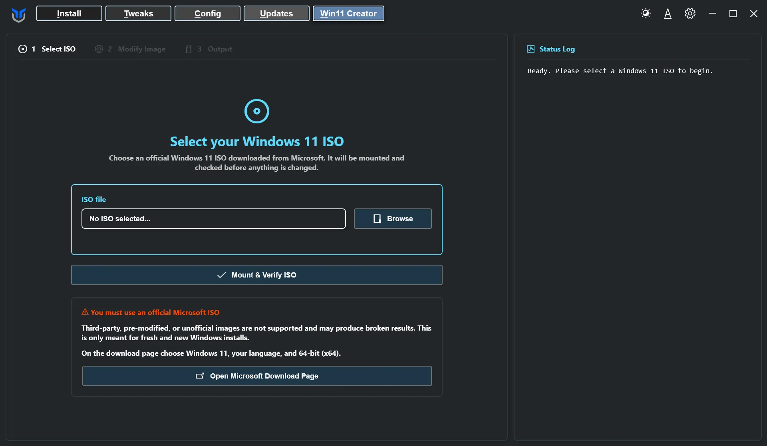
Task: Select the Win11 Creator tab
Action: coord(348,13)
